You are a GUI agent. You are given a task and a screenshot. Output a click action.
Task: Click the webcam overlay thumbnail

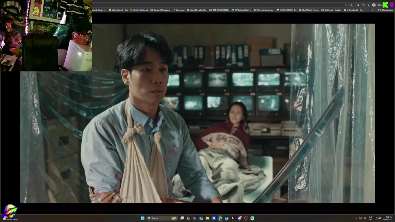pos(46,35)
